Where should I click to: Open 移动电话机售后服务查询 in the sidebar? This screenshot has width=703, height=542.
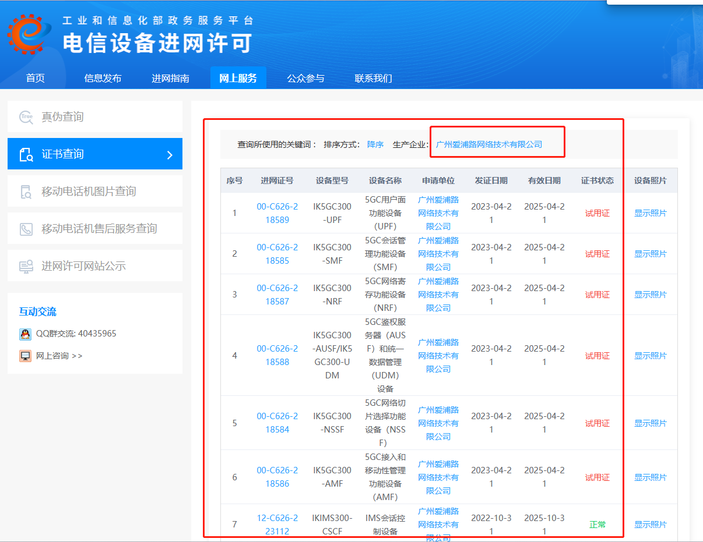click(95, 228)
